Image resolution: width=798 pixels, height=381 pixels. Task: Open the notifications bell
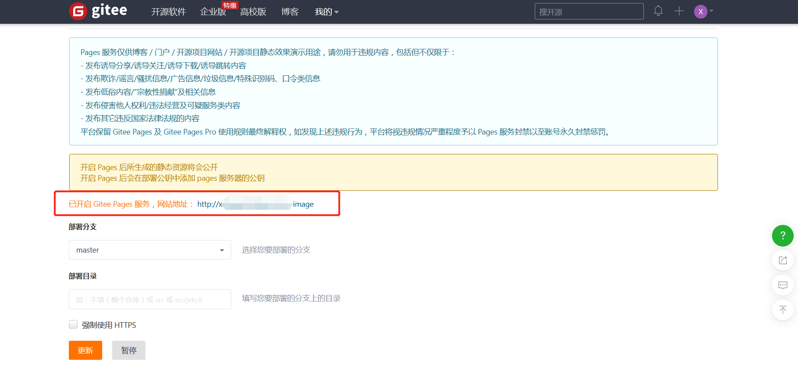pyautogui.click(x=658, y=11)
